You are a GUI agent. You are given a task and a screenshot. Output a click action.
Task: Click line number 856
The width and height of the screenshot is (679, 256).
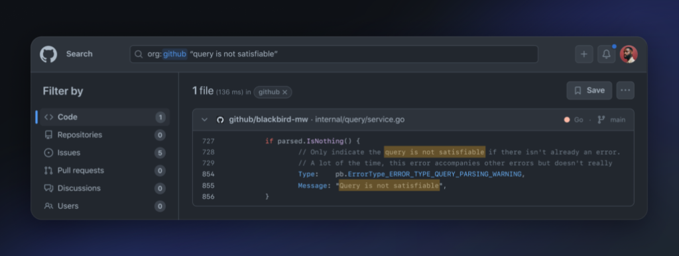pyautogui.click(x=208, y=196)
